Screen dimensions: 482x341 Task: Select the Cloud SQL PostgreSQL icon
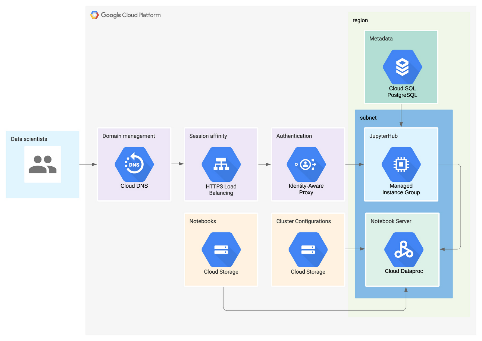402,67
